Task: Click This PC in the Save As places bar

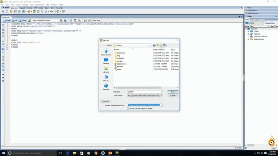Action: 106,78
